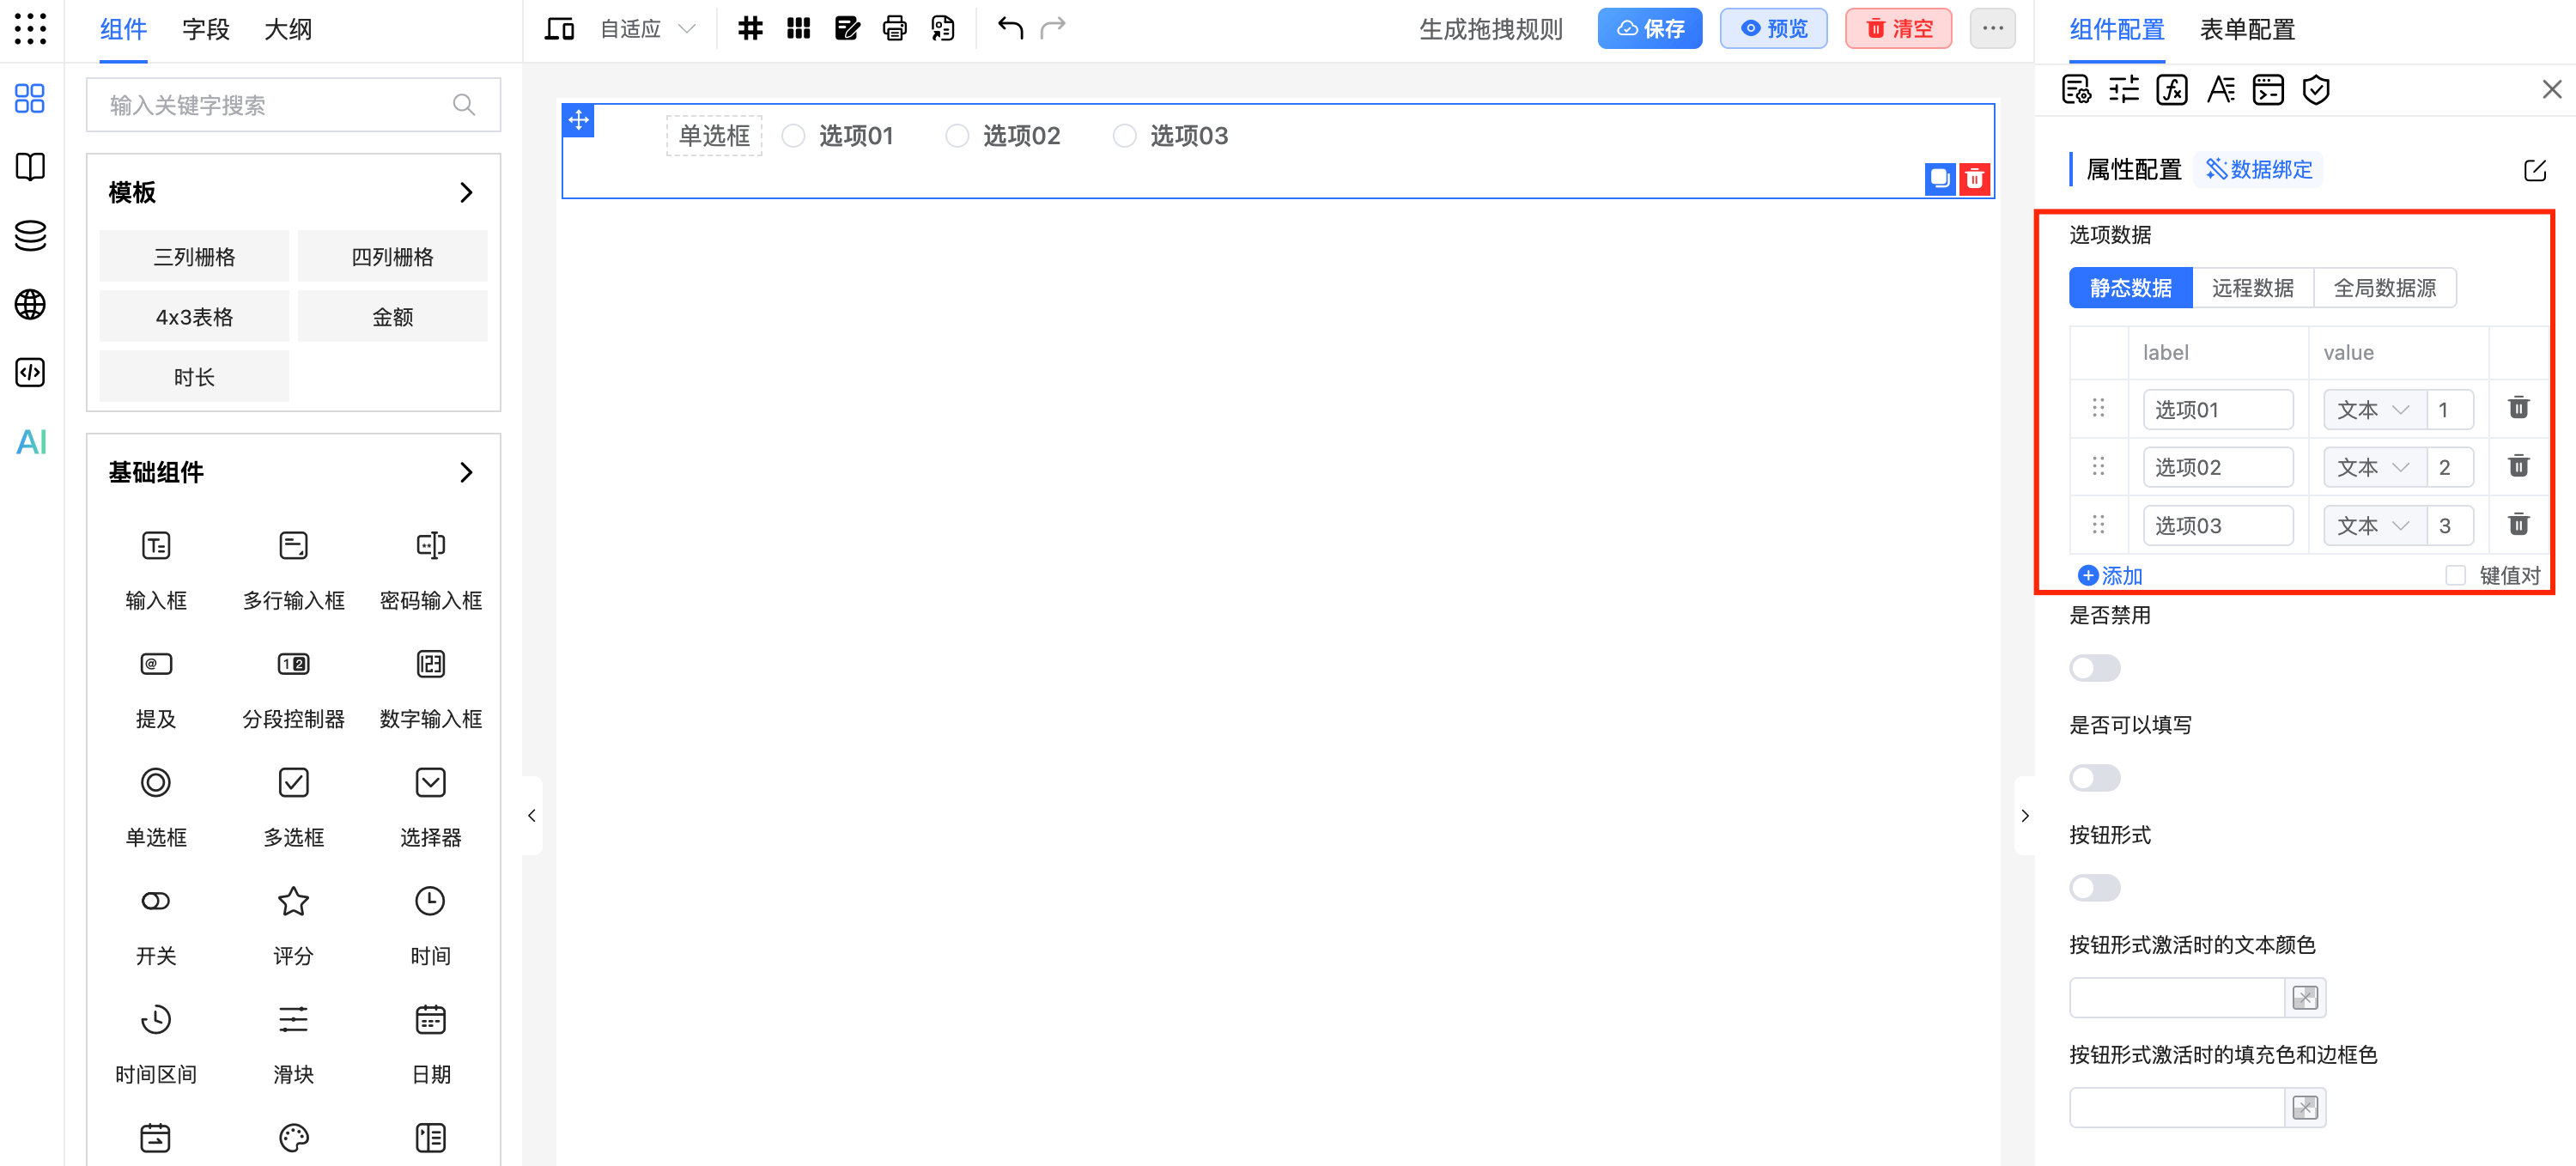The height and width of the screenshot is (1166, 2576).
Task: Click the copy icon on selected component
Action: click(1939, 179)
